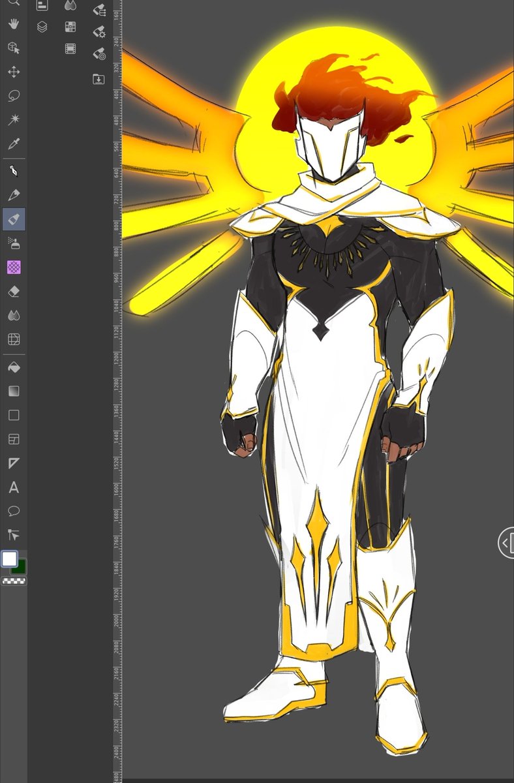Select the Liquify tool
Viewport: 514px width, 783px height.
pos(14,339)
